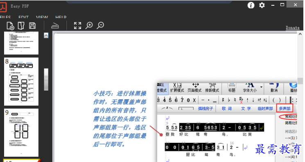Open the info icon in title bar

[251, 5]
